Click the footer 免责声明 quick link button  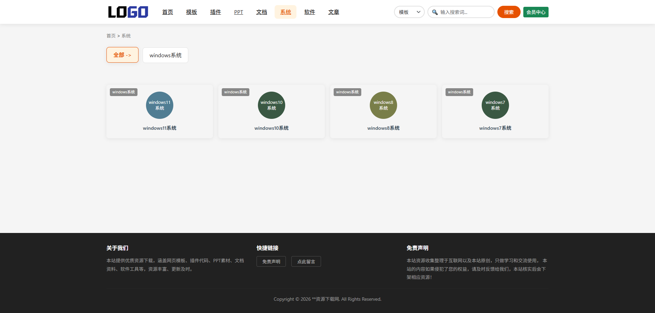tap(271, 262)
